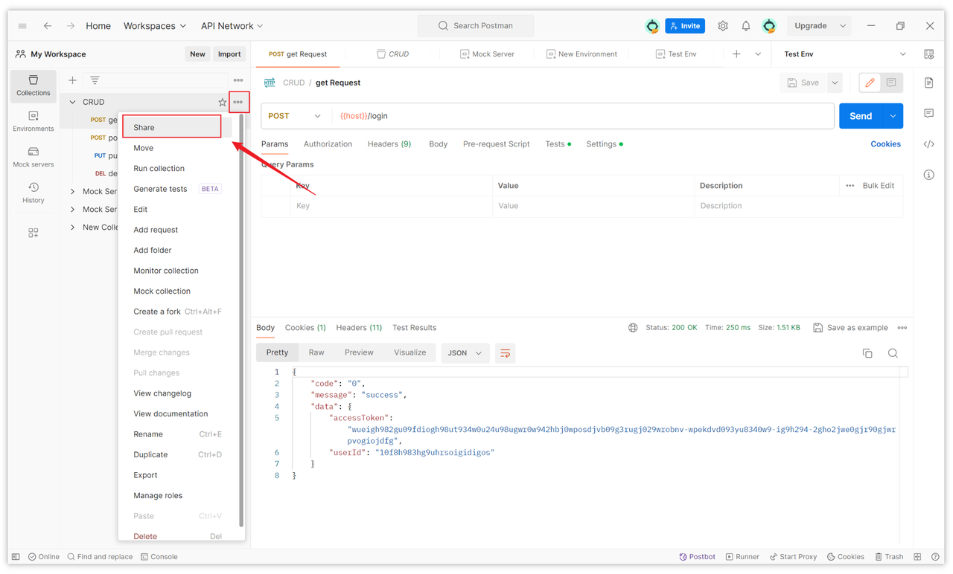Viewport: 953px width, 574px height.
Task: Open the environment quick look icon
Action: pyautogui.click(x=929, y=54)
